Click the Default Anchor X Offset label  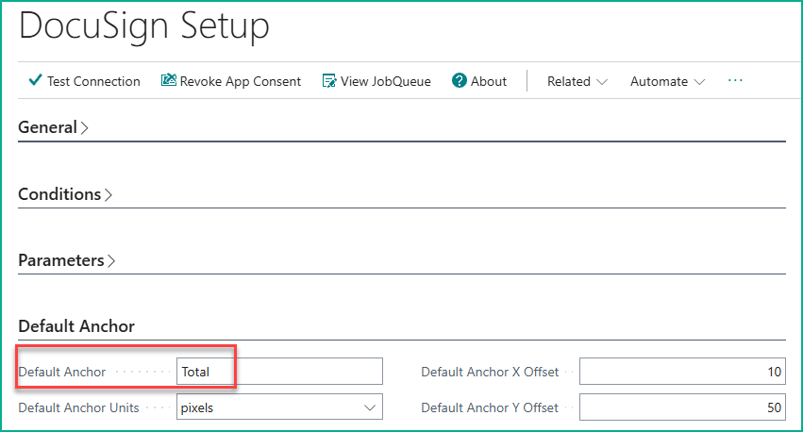pos(490,373)
